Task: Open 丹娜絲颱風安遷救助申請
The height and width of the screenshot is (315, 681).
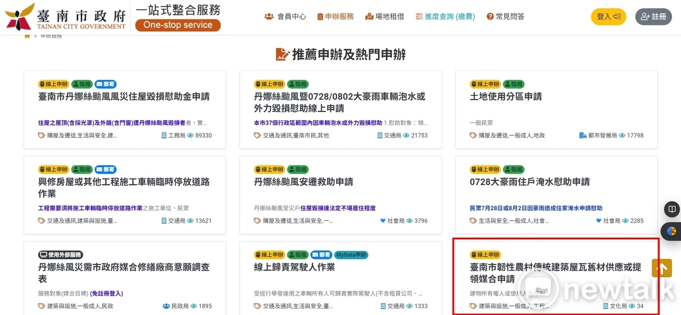Action: click(x=304, y=182)
